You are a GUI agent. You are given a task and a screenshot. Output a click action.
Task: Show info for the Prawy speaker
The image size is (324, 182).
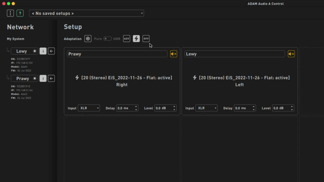pyautogui.click(x=43, y=78)
